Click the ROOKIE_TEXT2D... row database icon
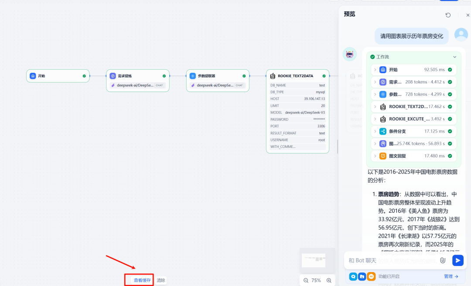471x286 pixels. 383,107
